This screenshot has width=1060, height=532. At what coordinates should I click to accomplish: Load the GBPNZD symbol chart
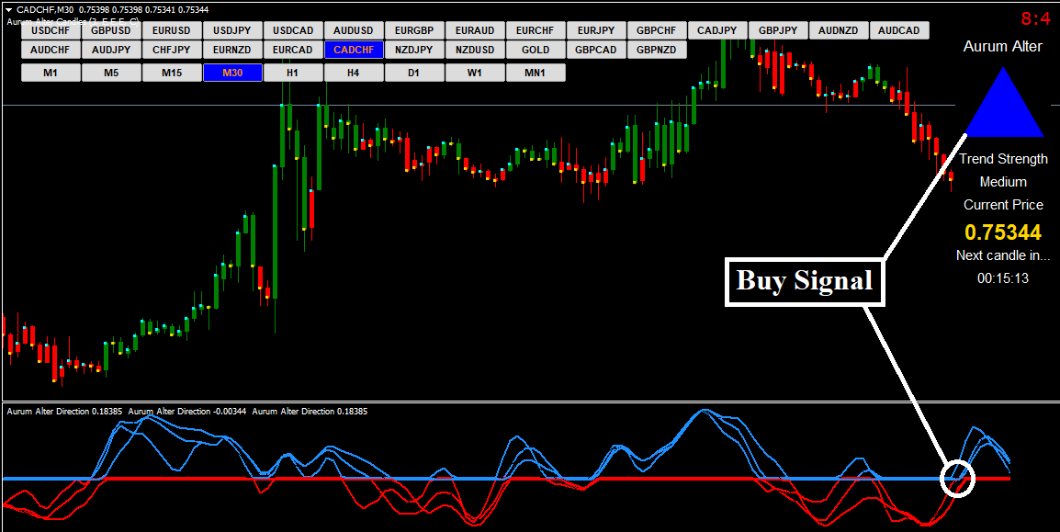tap(656, 50)
